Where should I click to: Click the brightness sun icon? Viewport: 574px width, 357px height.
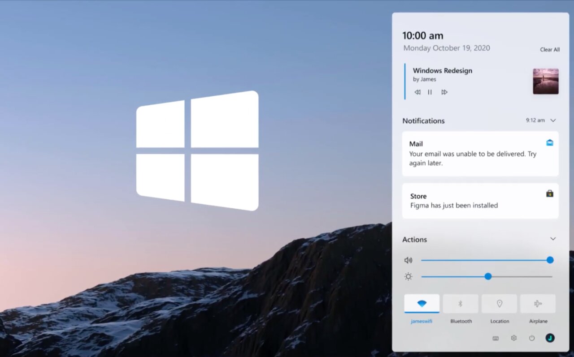[408, 277]
